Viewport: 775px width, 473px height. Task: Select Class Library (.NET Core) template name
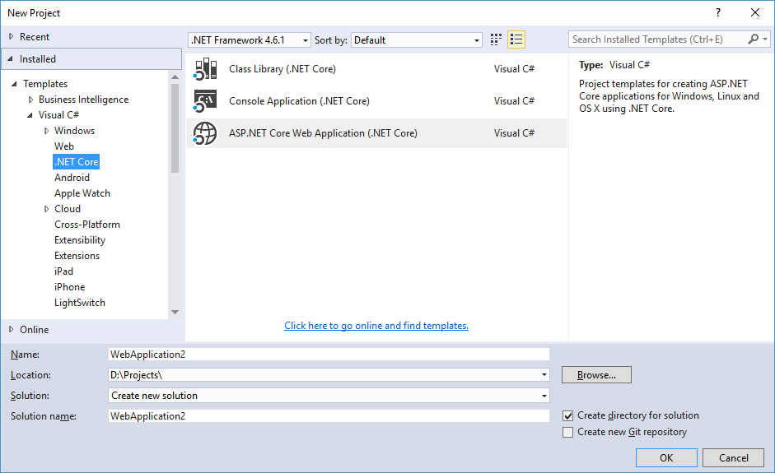282,69
